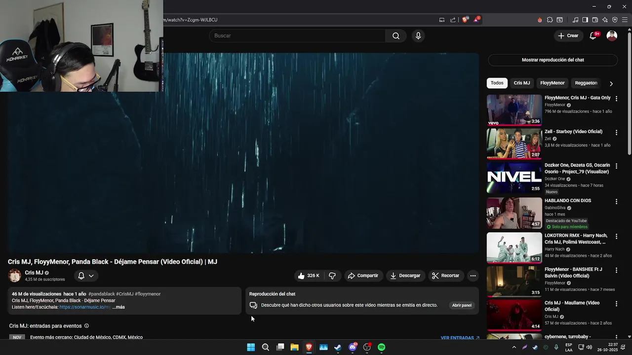The image size is (632, 355).
Task: Open options menu for BANSHEE video
Action: click(616, 270)
